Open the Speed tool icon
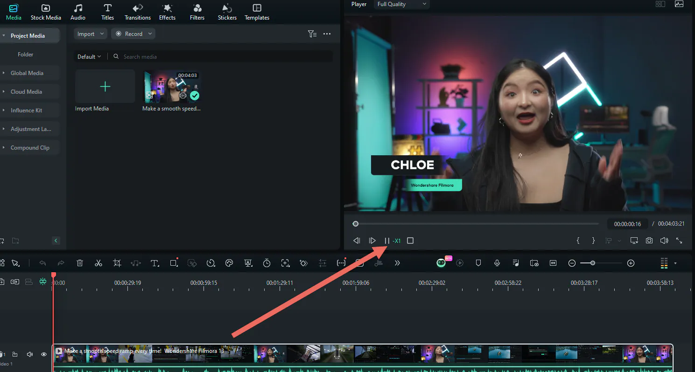The height and width of the screenshot is (372, 695). click(211, 263)
